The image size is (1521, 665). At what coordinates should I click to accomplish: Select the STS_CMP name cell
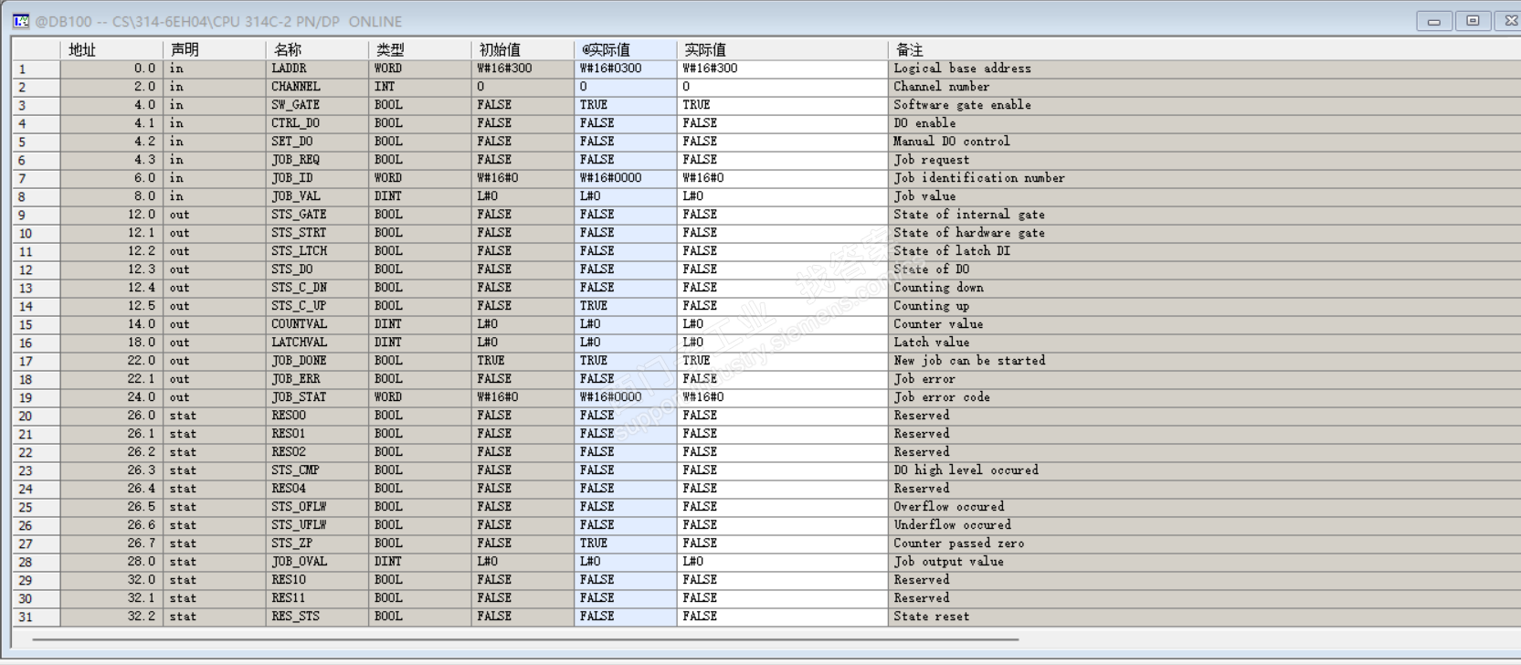tap(317, 470)
